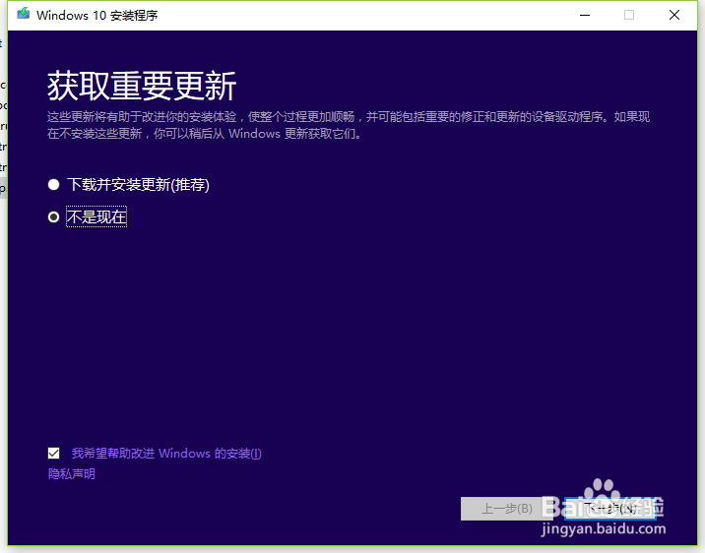The width and height of the screenshot is (705, 553).
Task: Click the update description paragraph text
Action: click(x=349, y=125)
